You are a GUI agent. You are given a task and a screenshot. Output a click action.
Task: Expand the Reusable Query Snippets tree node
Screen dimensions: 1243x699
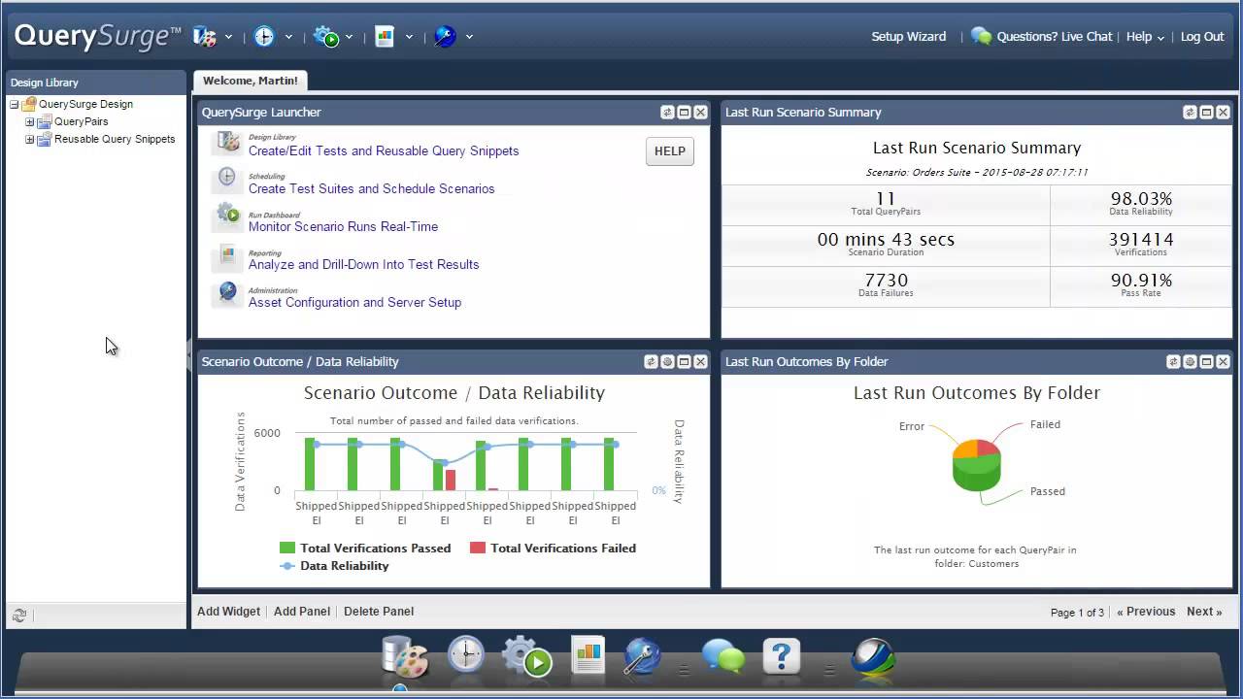coord(29,139)
